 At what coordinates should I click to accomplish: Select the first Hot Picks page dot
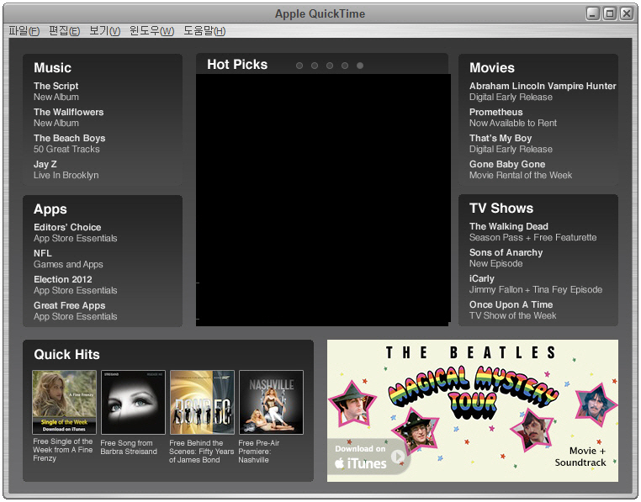(299, 66)
